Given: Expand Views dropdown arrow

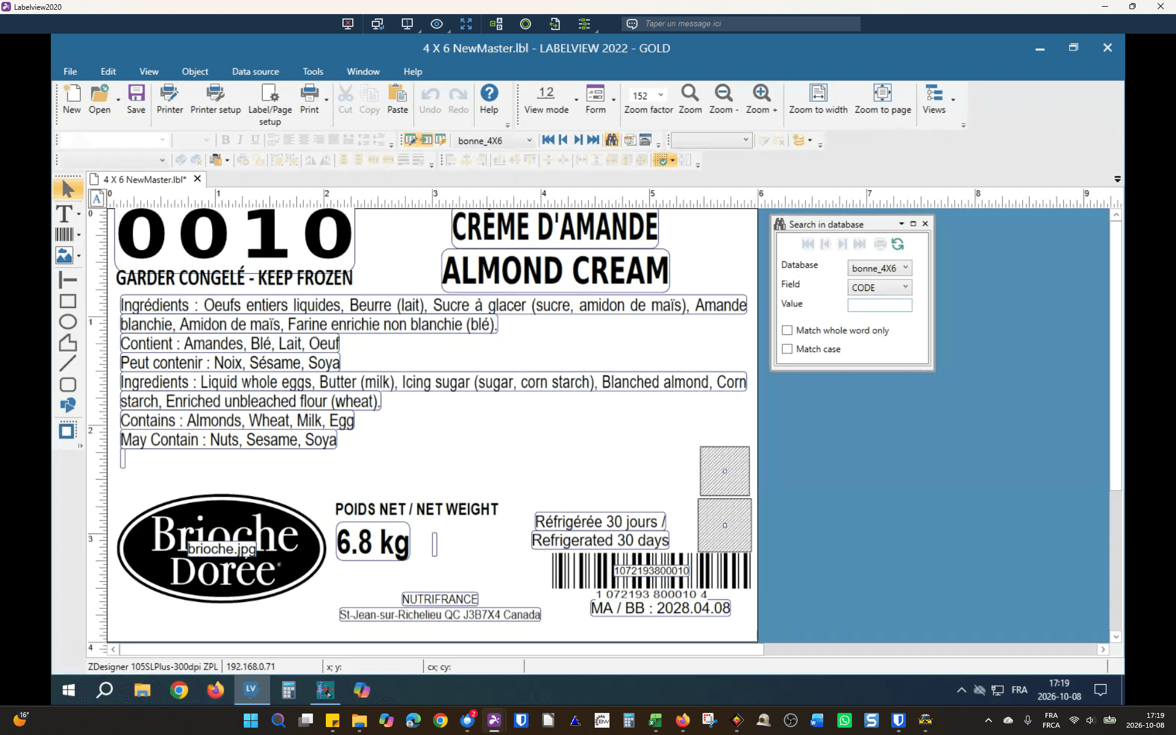Looking at the screenshot, I should 953,100.
